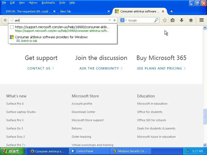Click the Go arrow in address bar
Screen dimensions: 207x155
tap(114, 20)
